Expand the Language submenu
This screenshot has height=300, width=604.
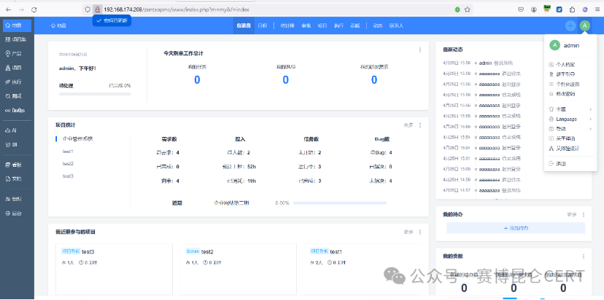[570, 119]
